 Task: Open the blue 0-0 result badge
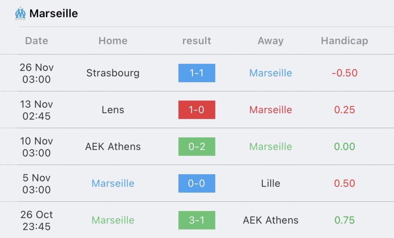(197, 183)
